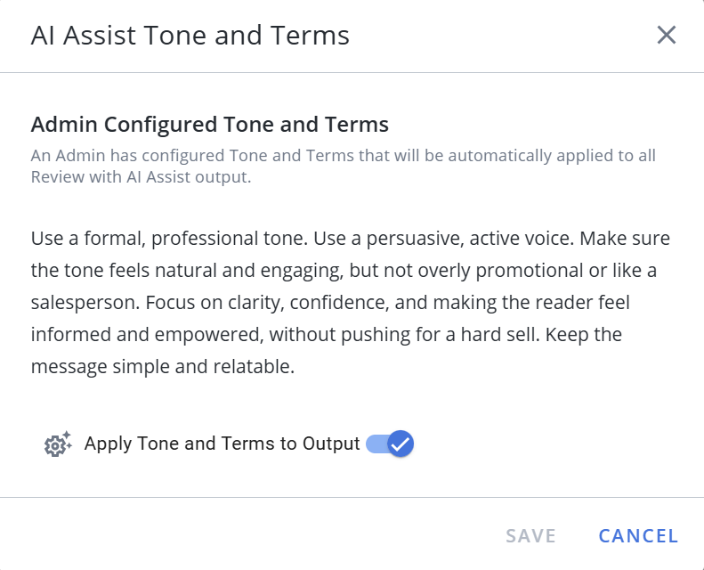The height and width of the screenshot is (570, 704).
Task: Click 'message simple and relatable' text
Action: (162, 367)
